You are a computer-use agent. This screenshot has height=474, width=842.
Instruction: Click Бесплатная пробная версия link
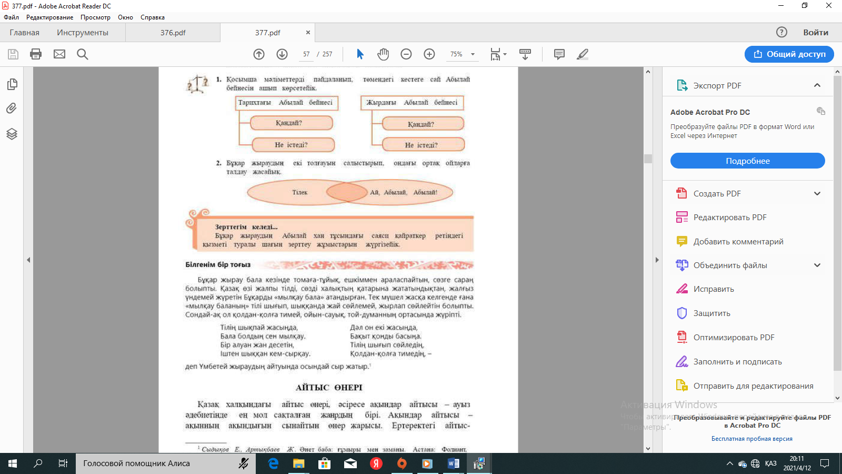point(751,438)
